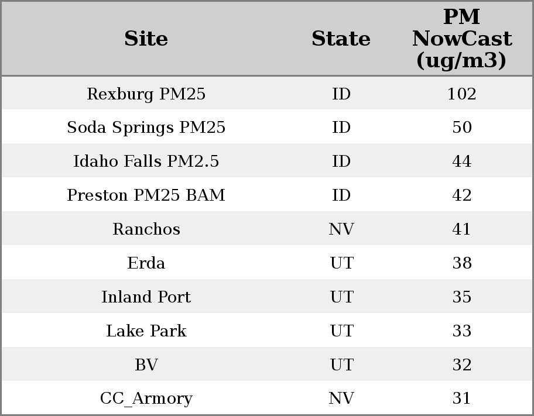Click the State column header
The image size is (534, 416).
(x=341, y=39)
